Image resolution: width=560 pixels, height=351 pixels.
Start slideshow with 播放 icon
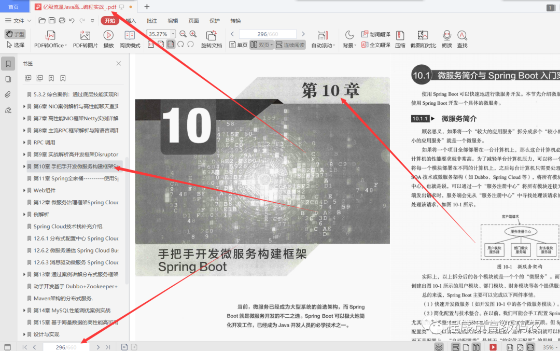tap(108, 39)
